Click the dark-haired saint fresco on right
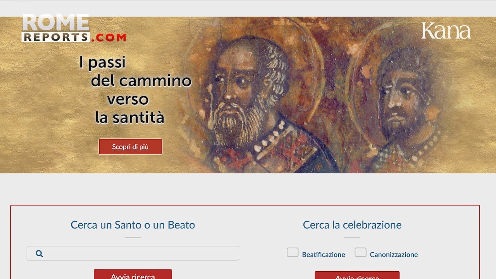 [403, 97]
